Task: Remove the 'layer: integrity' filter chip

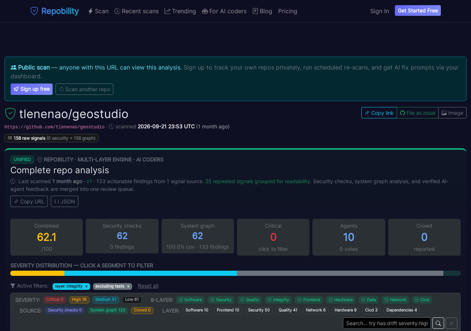Action: 86,286
